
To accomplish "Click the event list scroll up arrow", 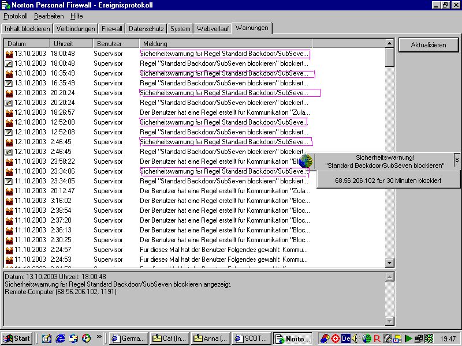I will click(389, 43).
